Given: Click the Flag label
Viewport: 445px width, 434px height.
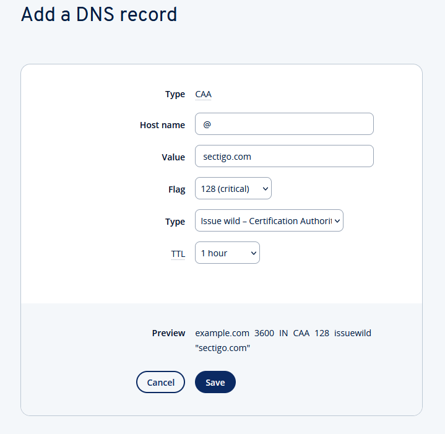Looking at the screenshot, I should (x=176, y=189).
